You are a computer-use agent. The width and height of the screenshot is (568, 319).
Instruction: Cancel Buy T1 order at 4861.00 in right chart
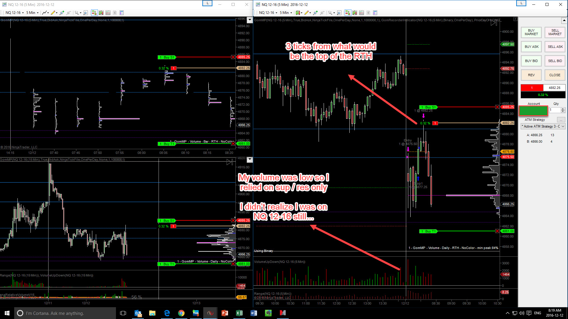[x=497, y=231]
